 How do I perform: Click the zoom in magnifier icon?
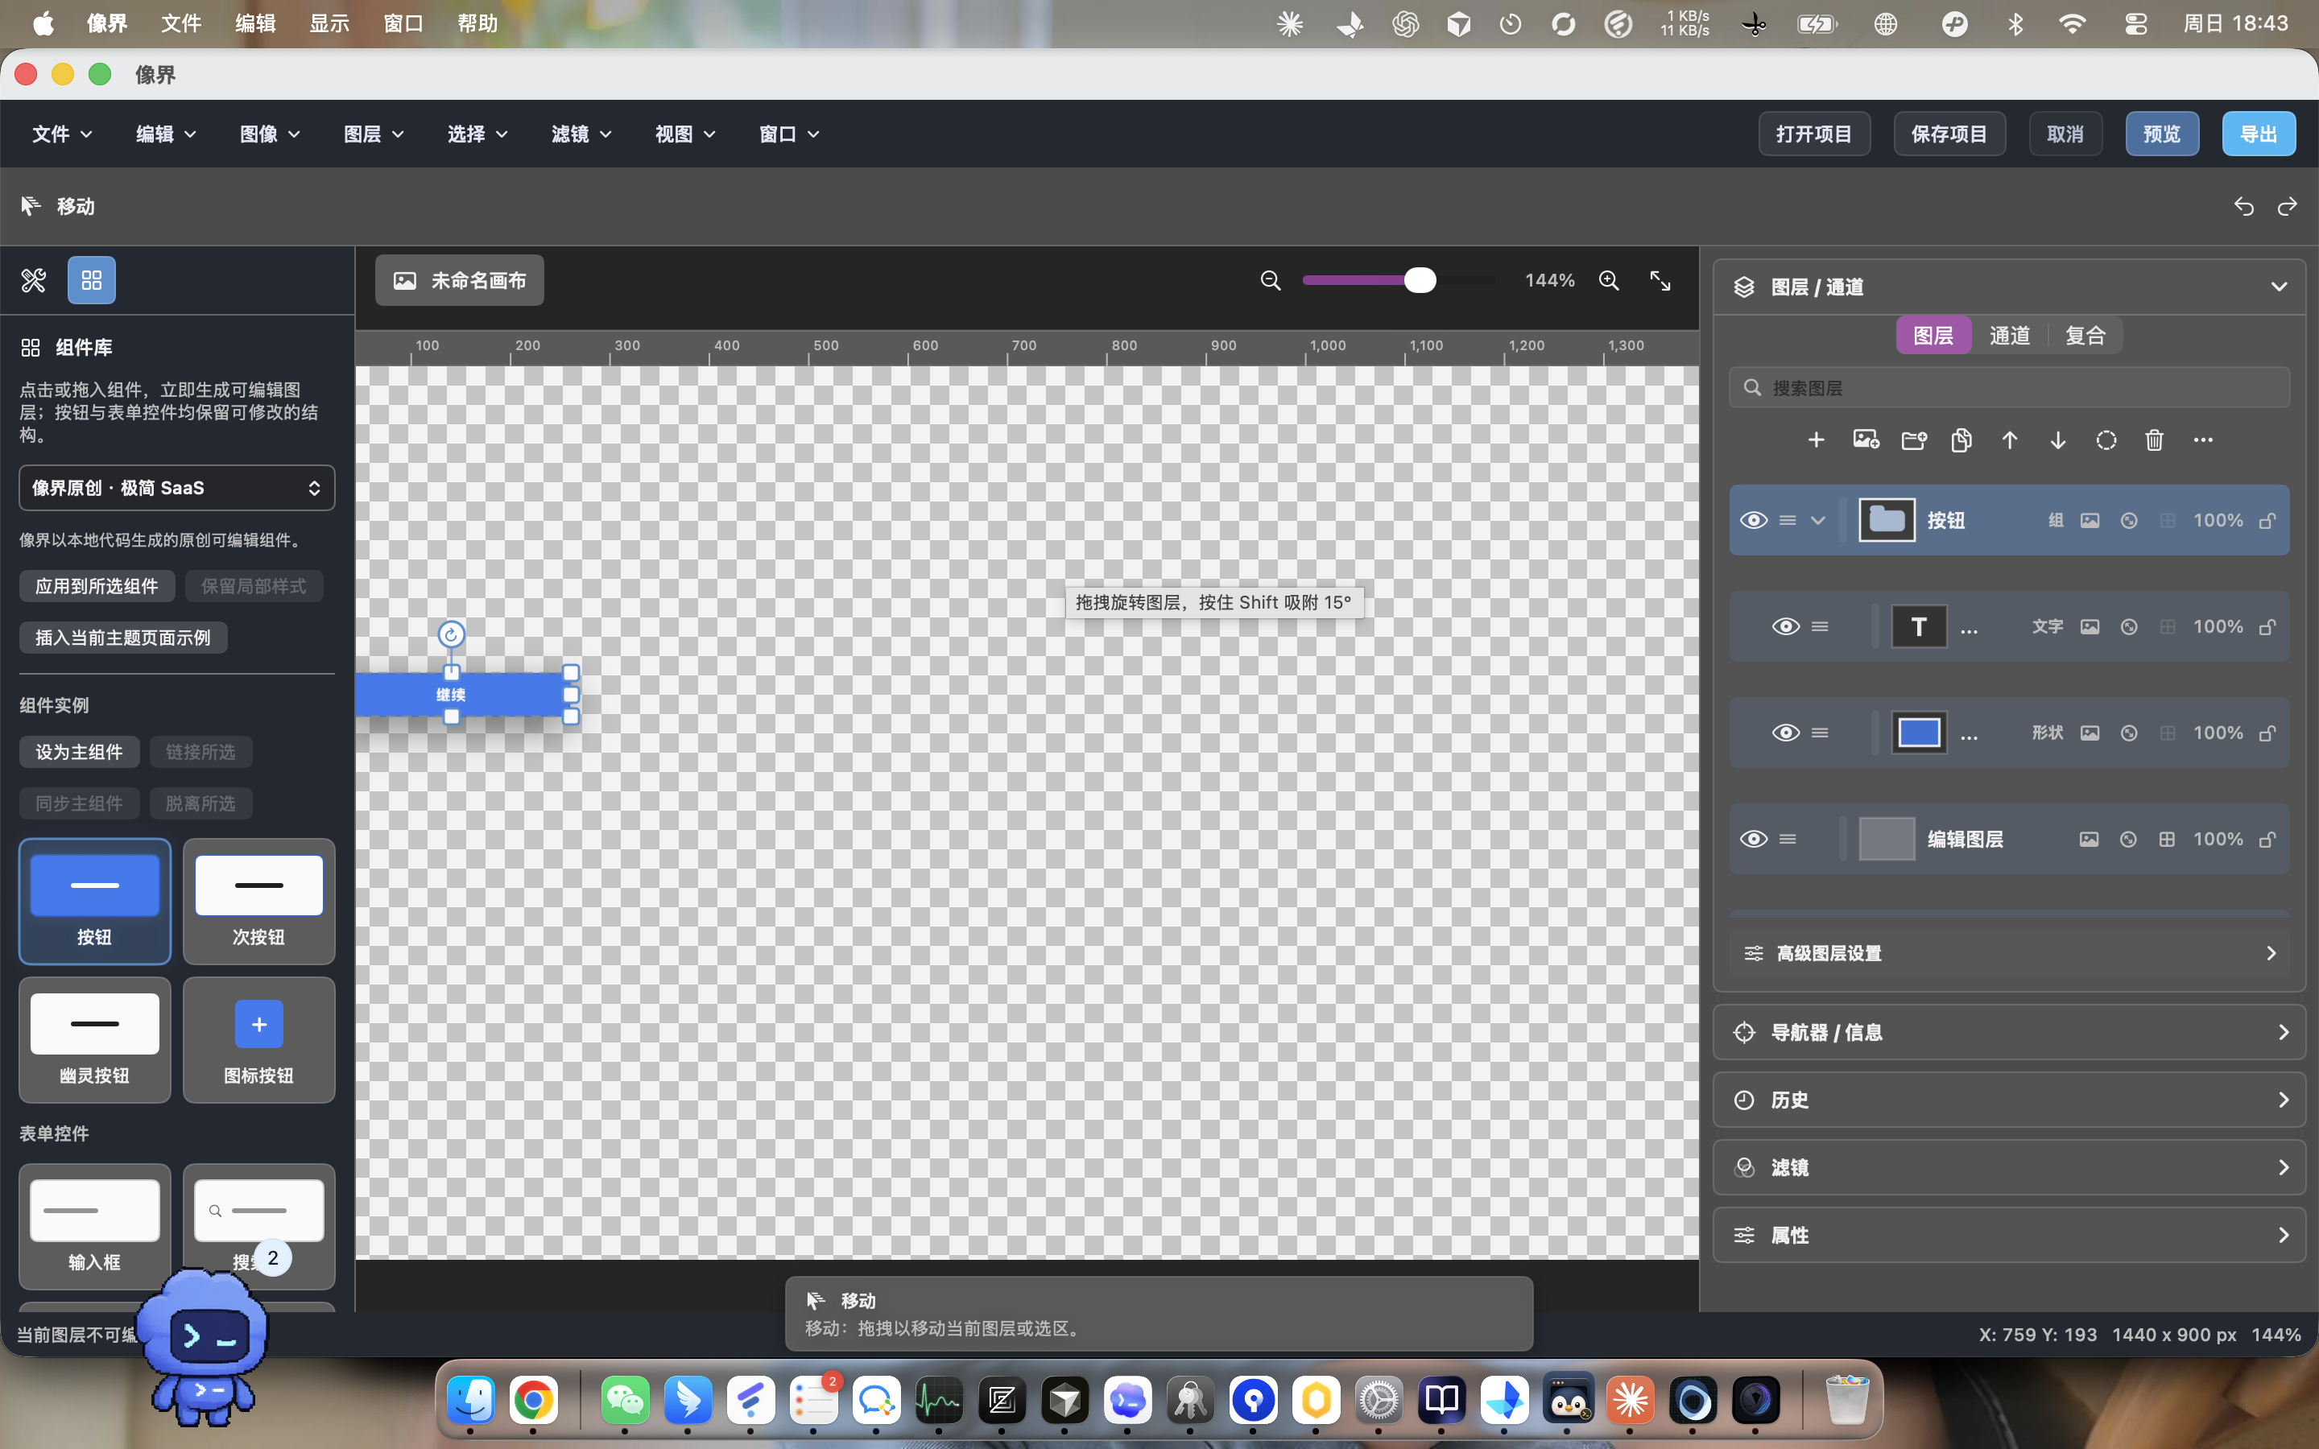[x=1609, y=280]
